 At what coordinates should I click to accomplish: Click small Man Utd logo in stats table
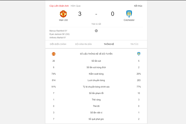click(54, 54)
